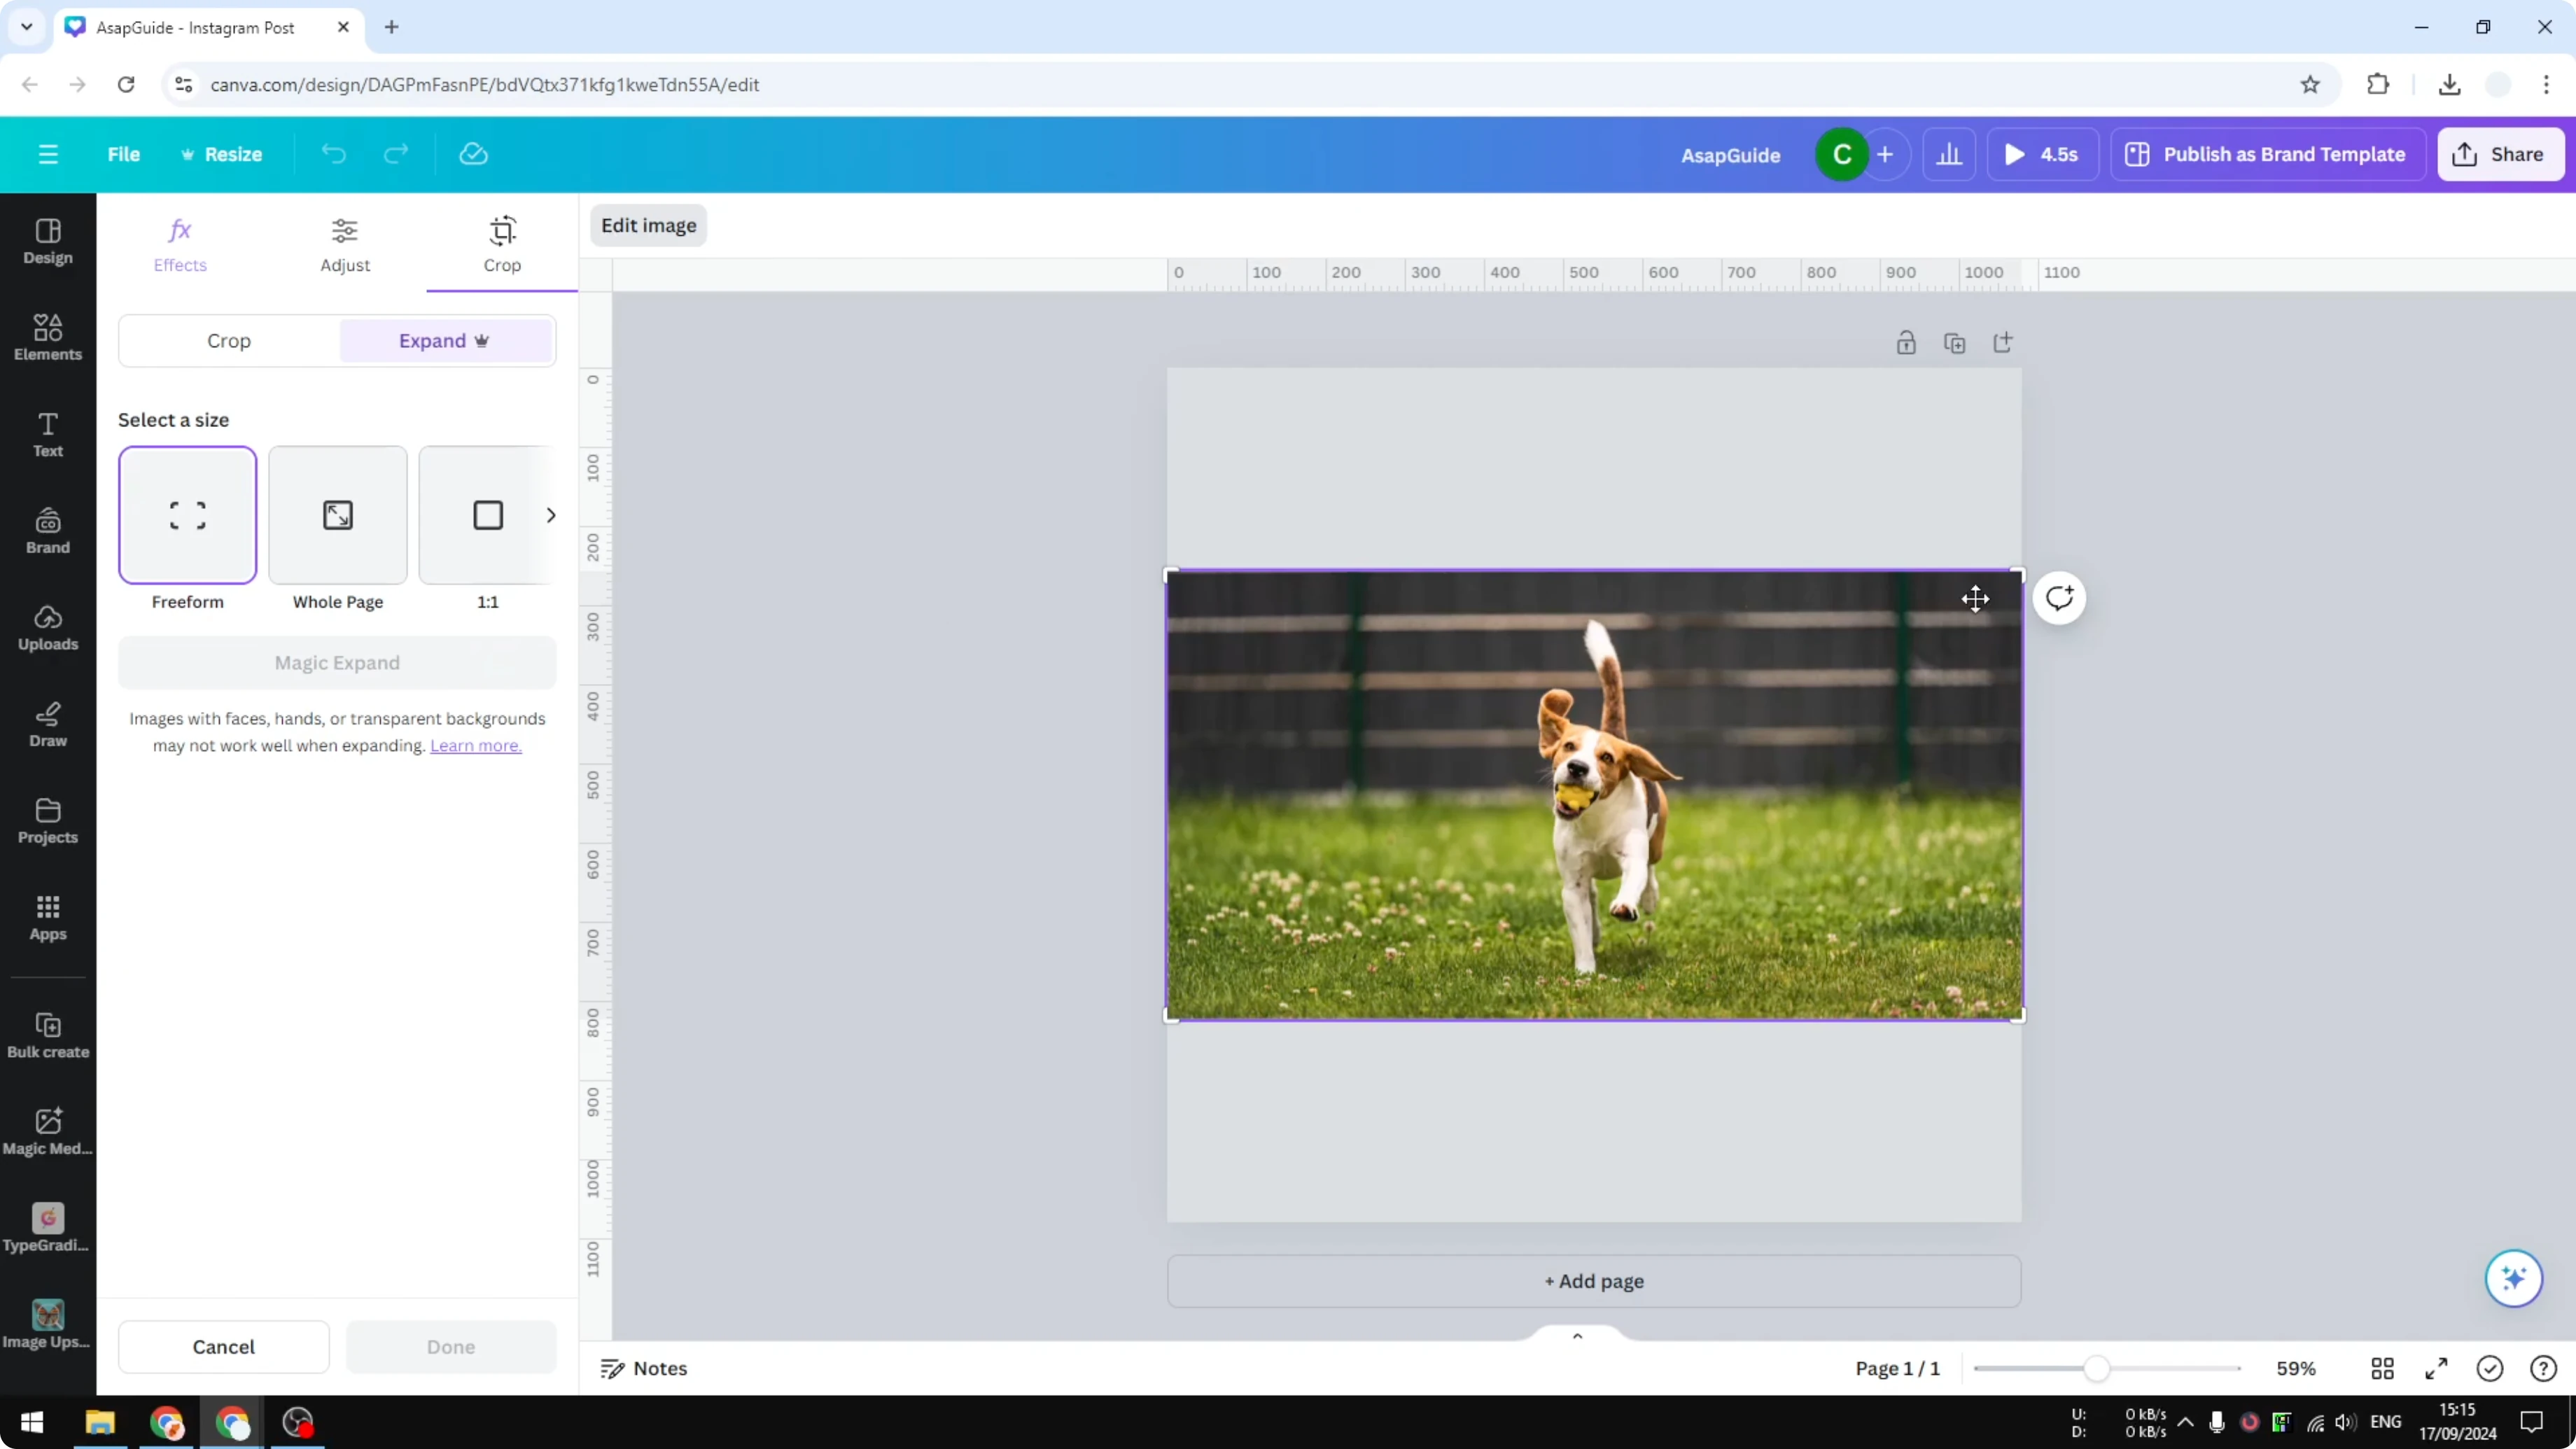2576x1449 pixels.
Task: Open the Learn more link
Action: click(476, 745)
